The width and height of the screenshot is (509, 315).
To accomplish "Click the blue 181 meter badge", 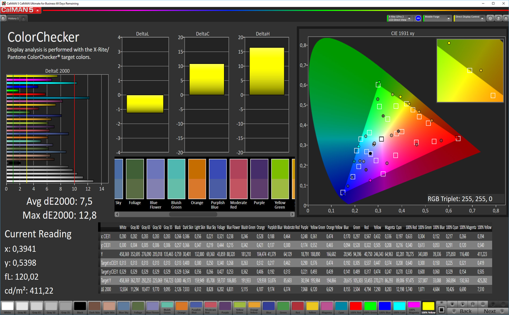I will click(x=418, y=18).
